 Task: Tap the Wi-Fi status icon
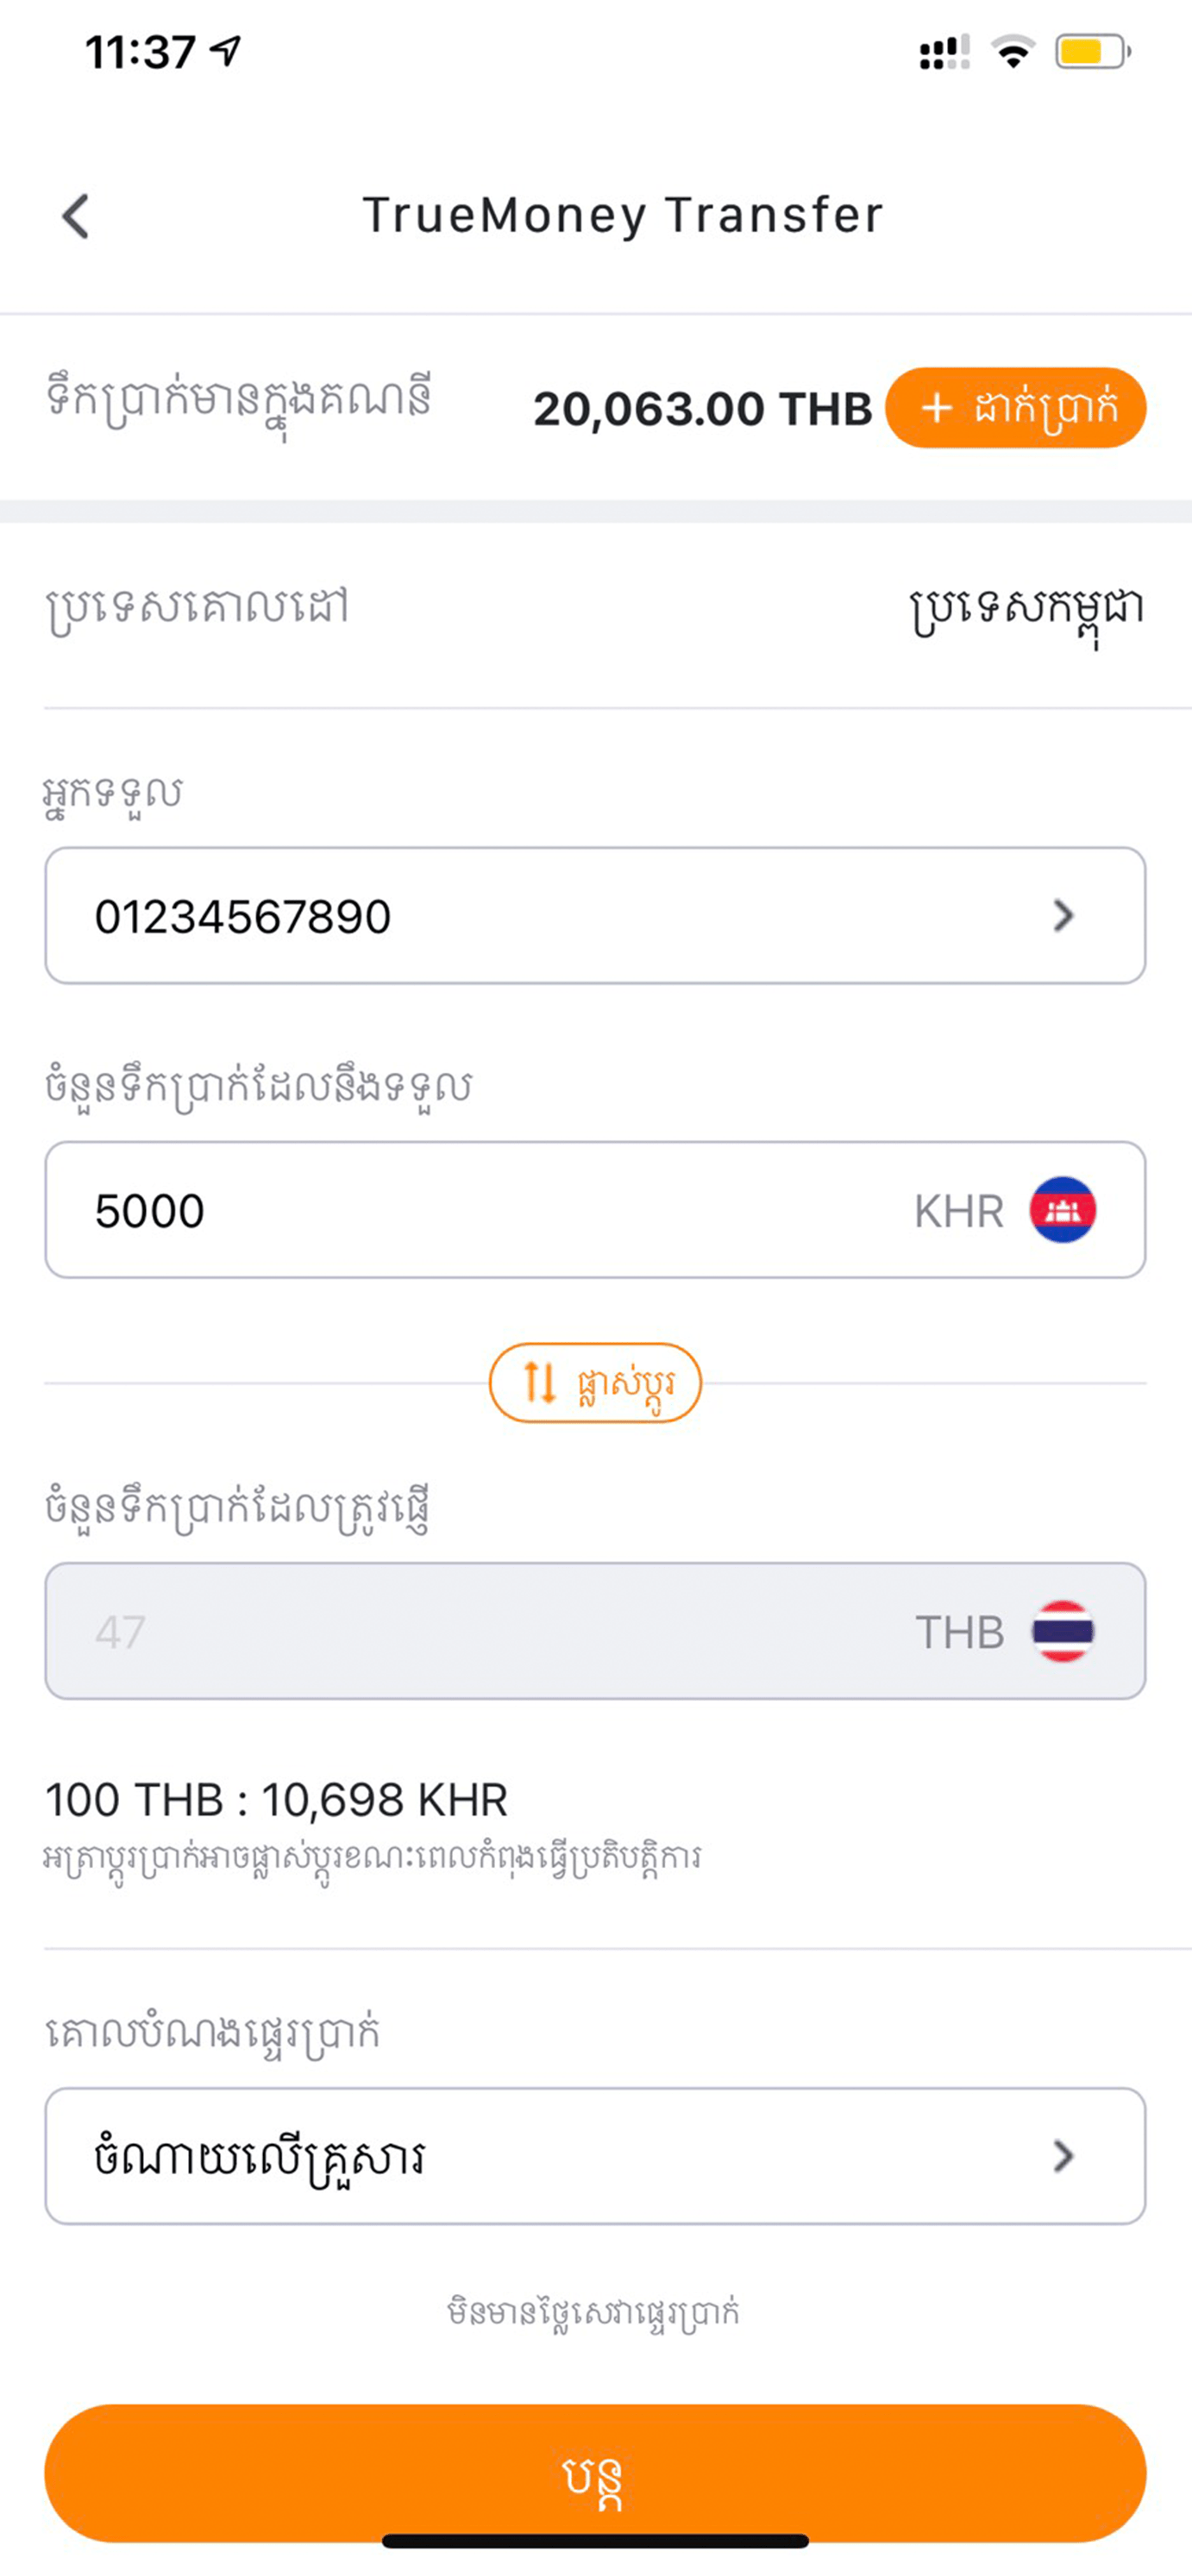pos(1013,52)
